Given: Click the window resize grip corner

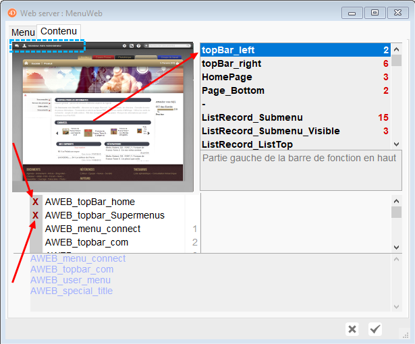Looking at the screenshot, I should pos(406,335).
